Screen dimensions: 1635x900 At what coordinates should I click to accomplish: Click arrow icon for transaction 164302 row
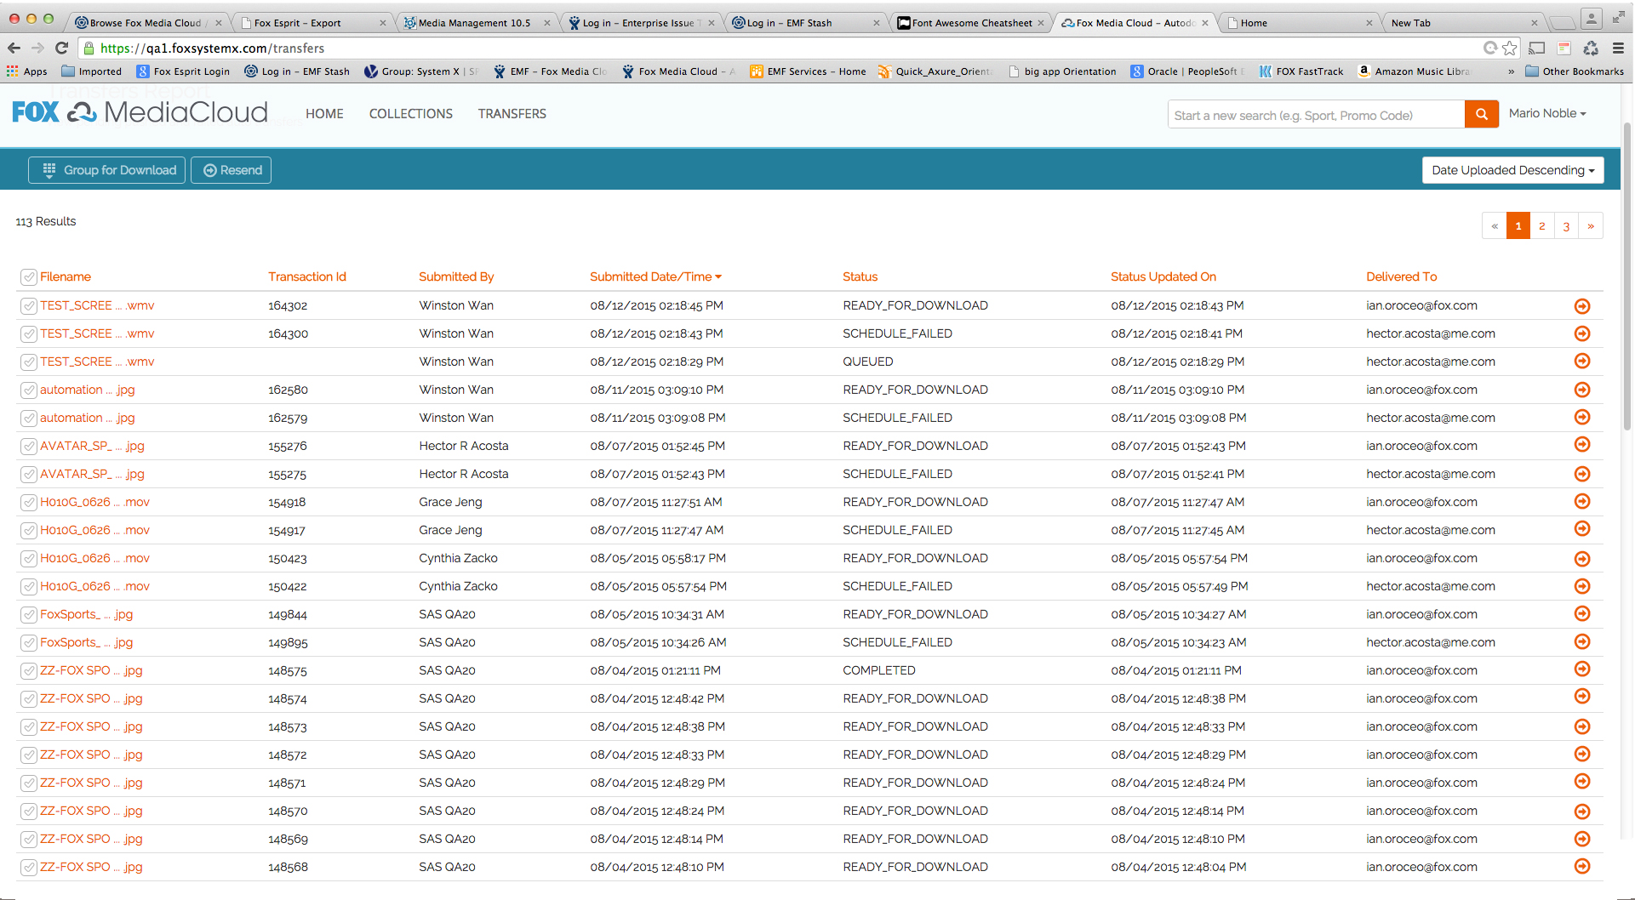1581,306
